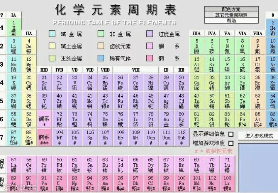The height and width of the screenshot is (193, 278).
Task: Select the tungsten W element cell
Action: pyautogui.click(x=90, y=119)
